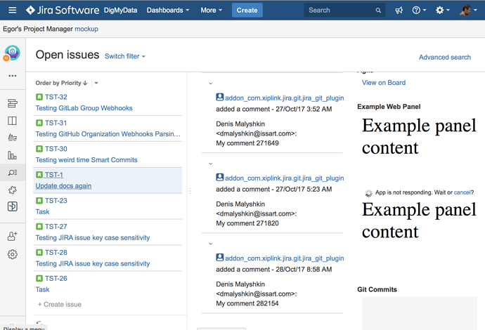
Task: Click the search magnifier icon
Action: point(378,11)
